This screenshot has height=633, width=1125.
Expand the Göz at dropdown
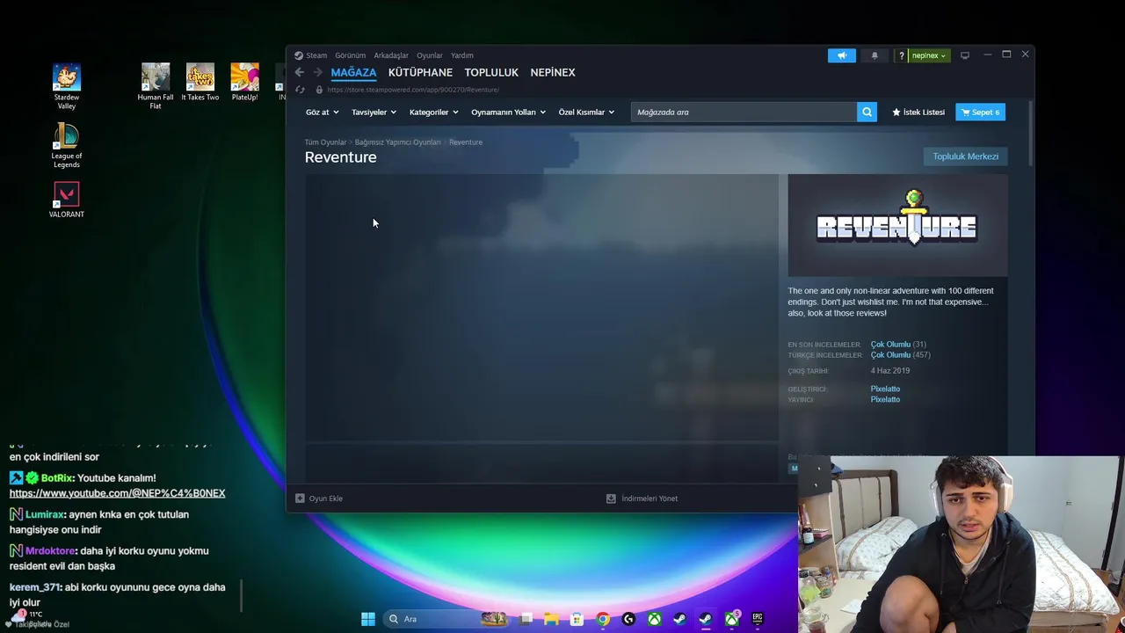322,112
